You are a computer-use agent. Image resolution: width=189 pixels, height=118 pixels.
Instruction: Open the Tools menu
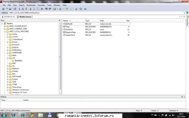point(49,5)
